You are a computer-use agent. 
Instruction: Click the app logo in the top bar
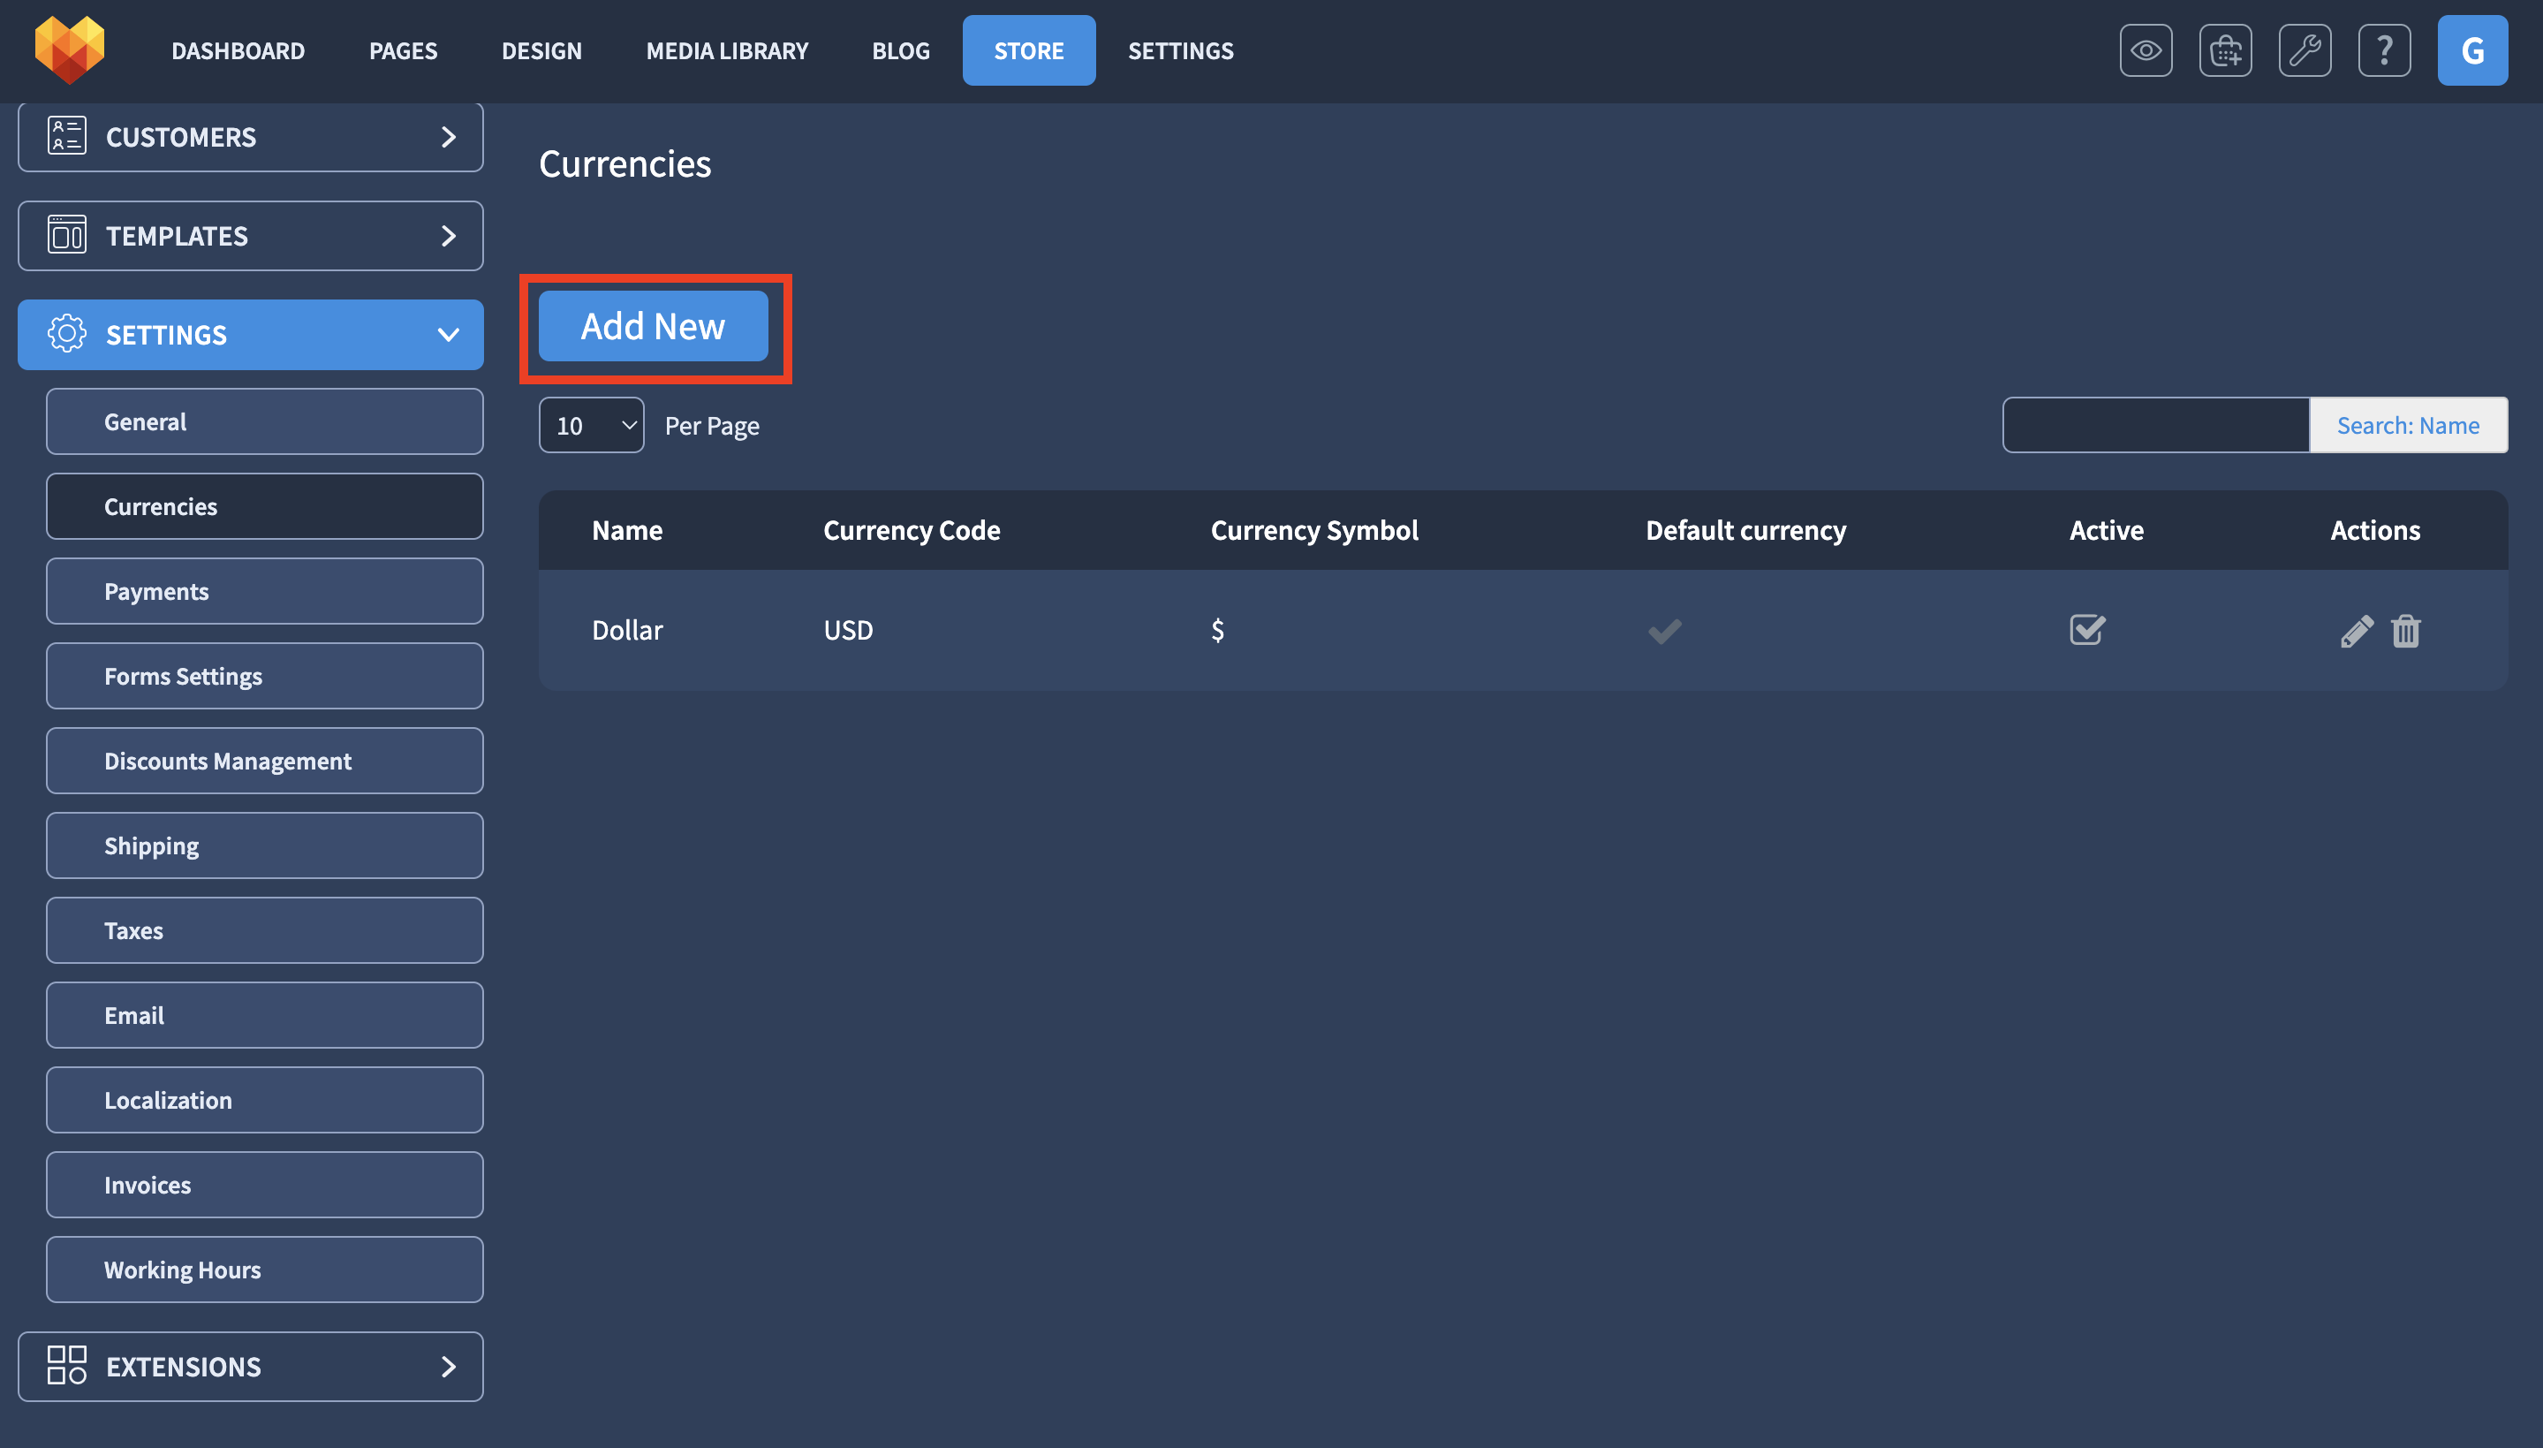pos(69,49)
